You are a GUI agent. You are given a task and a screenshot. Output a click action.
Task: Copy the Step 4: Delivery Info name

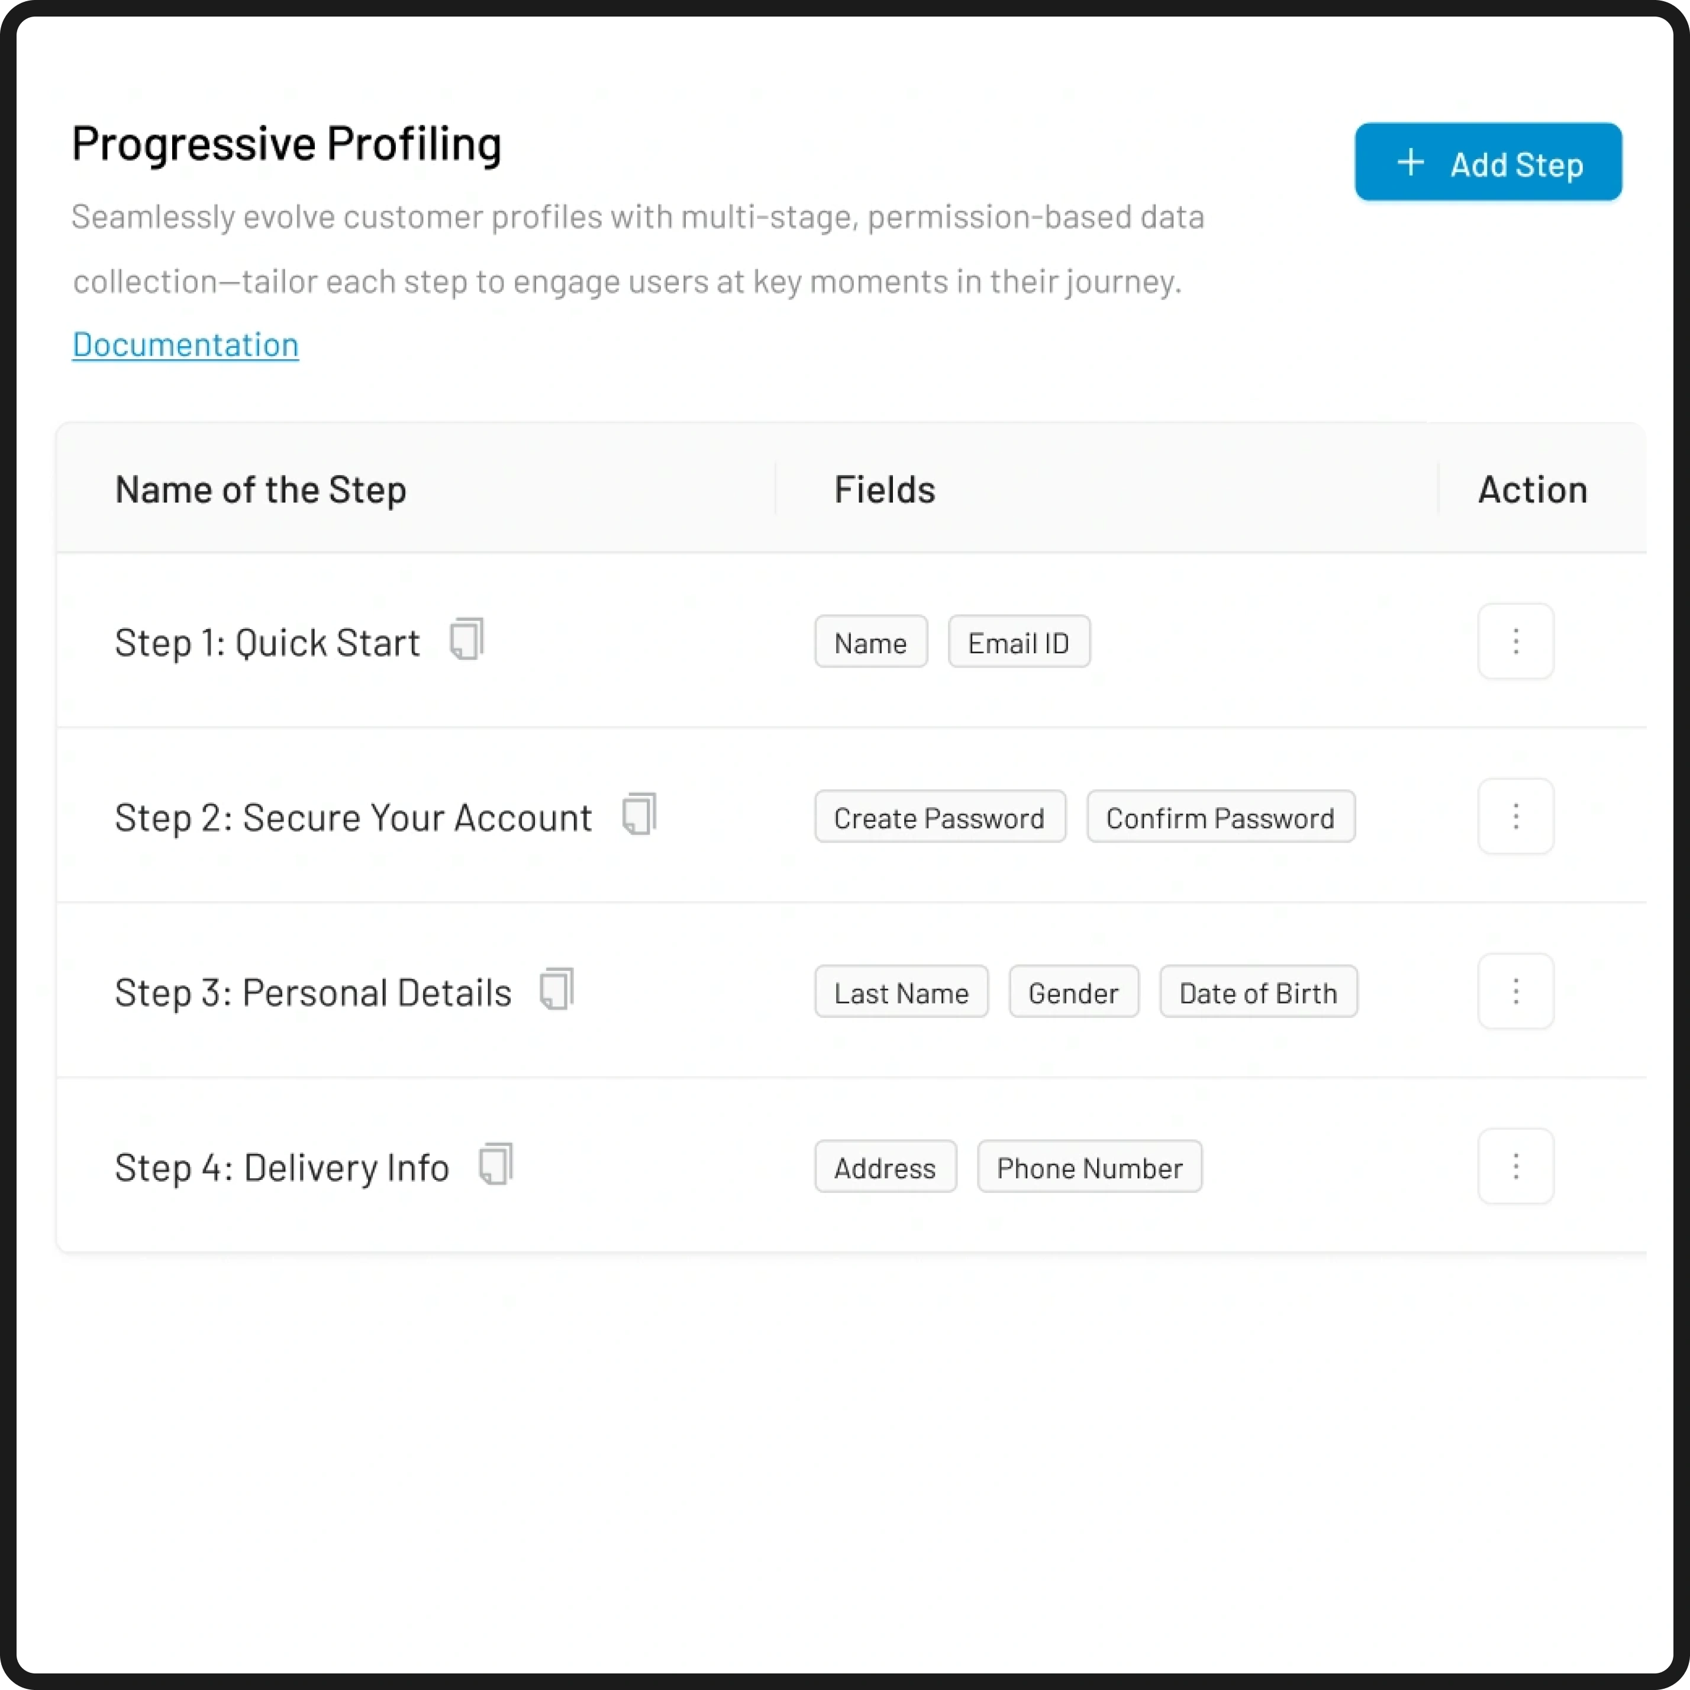coord(496,1165)
